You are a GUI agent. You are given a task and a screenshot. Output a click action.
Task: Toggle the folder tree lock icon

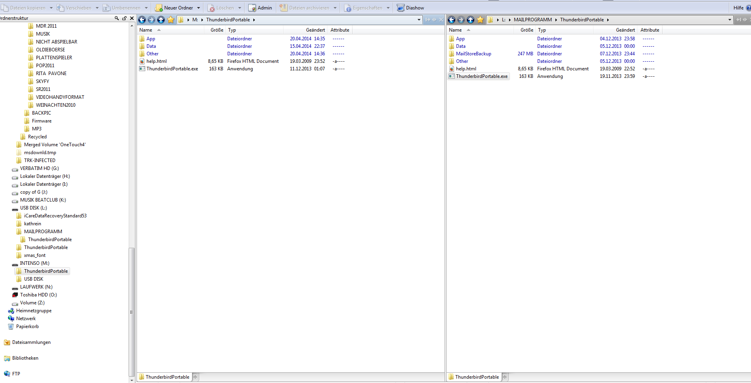pos(124,18)
